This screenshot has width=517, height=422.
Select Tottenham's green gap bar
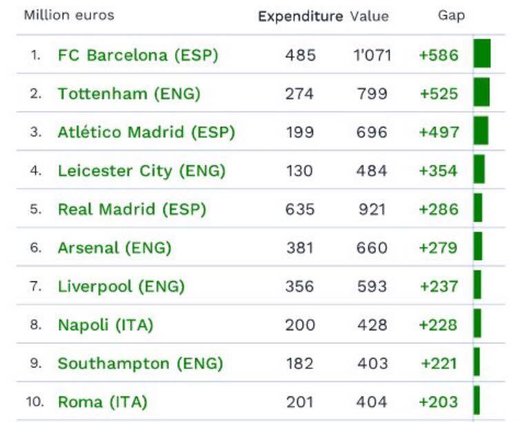click(481, 92)
